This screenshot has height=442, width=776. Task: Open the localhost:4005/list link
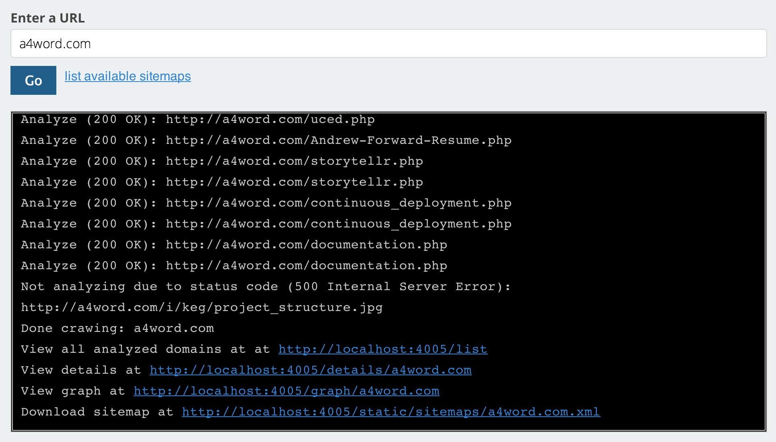pos(383,349)
